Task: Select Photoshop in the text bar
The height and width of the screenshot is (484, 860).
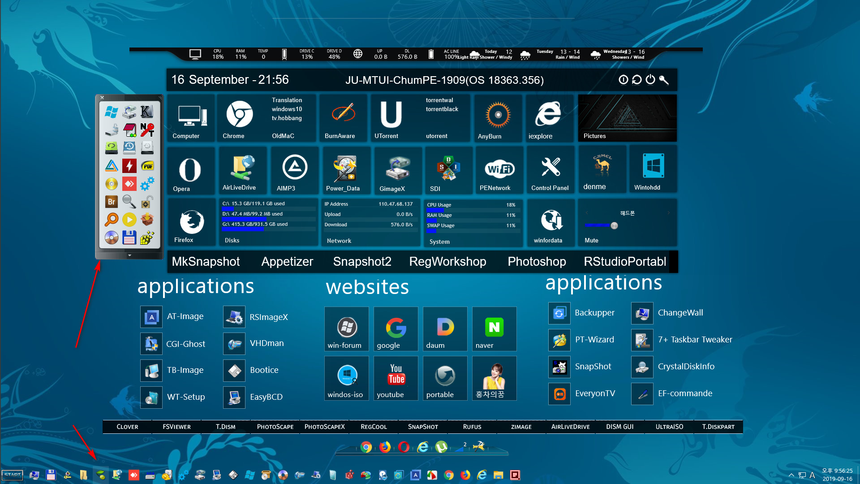Action: point(537,262)
